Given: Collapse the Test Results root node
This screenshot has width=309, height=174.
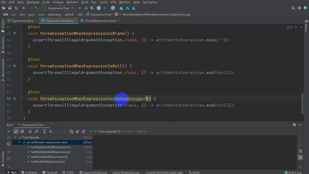Looking at the screenshot, I should pyautogui.click(x=15, y=137).
